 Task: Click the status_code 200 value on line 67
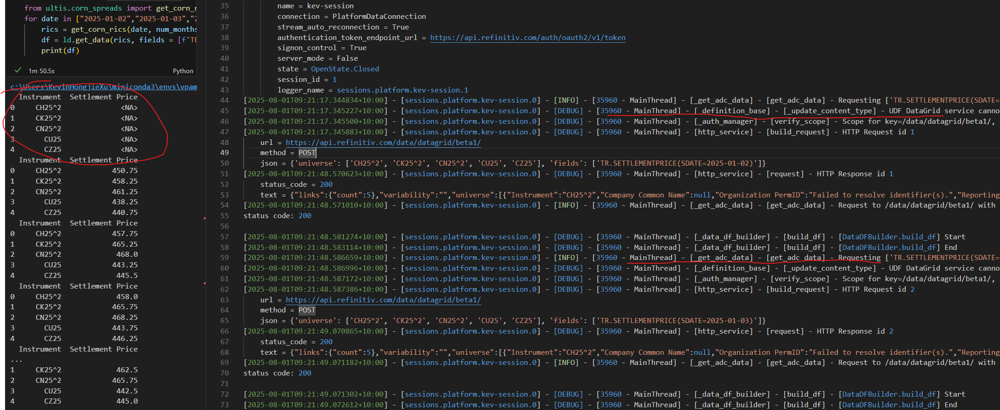(x=326, y=342)
